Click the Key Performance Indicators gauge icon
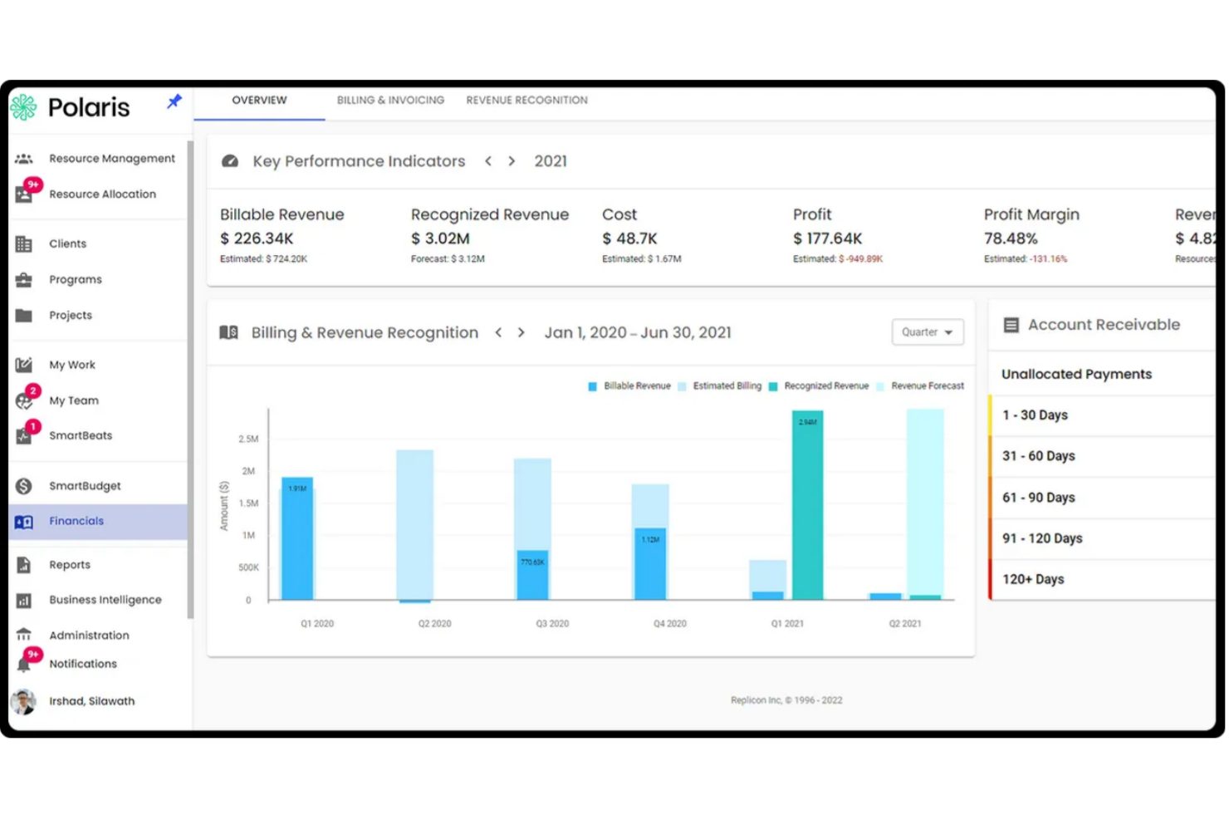 [x=230, y=161]
